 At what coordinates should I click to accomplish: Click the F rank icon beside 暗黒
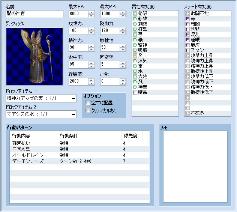tap(135, 92)
